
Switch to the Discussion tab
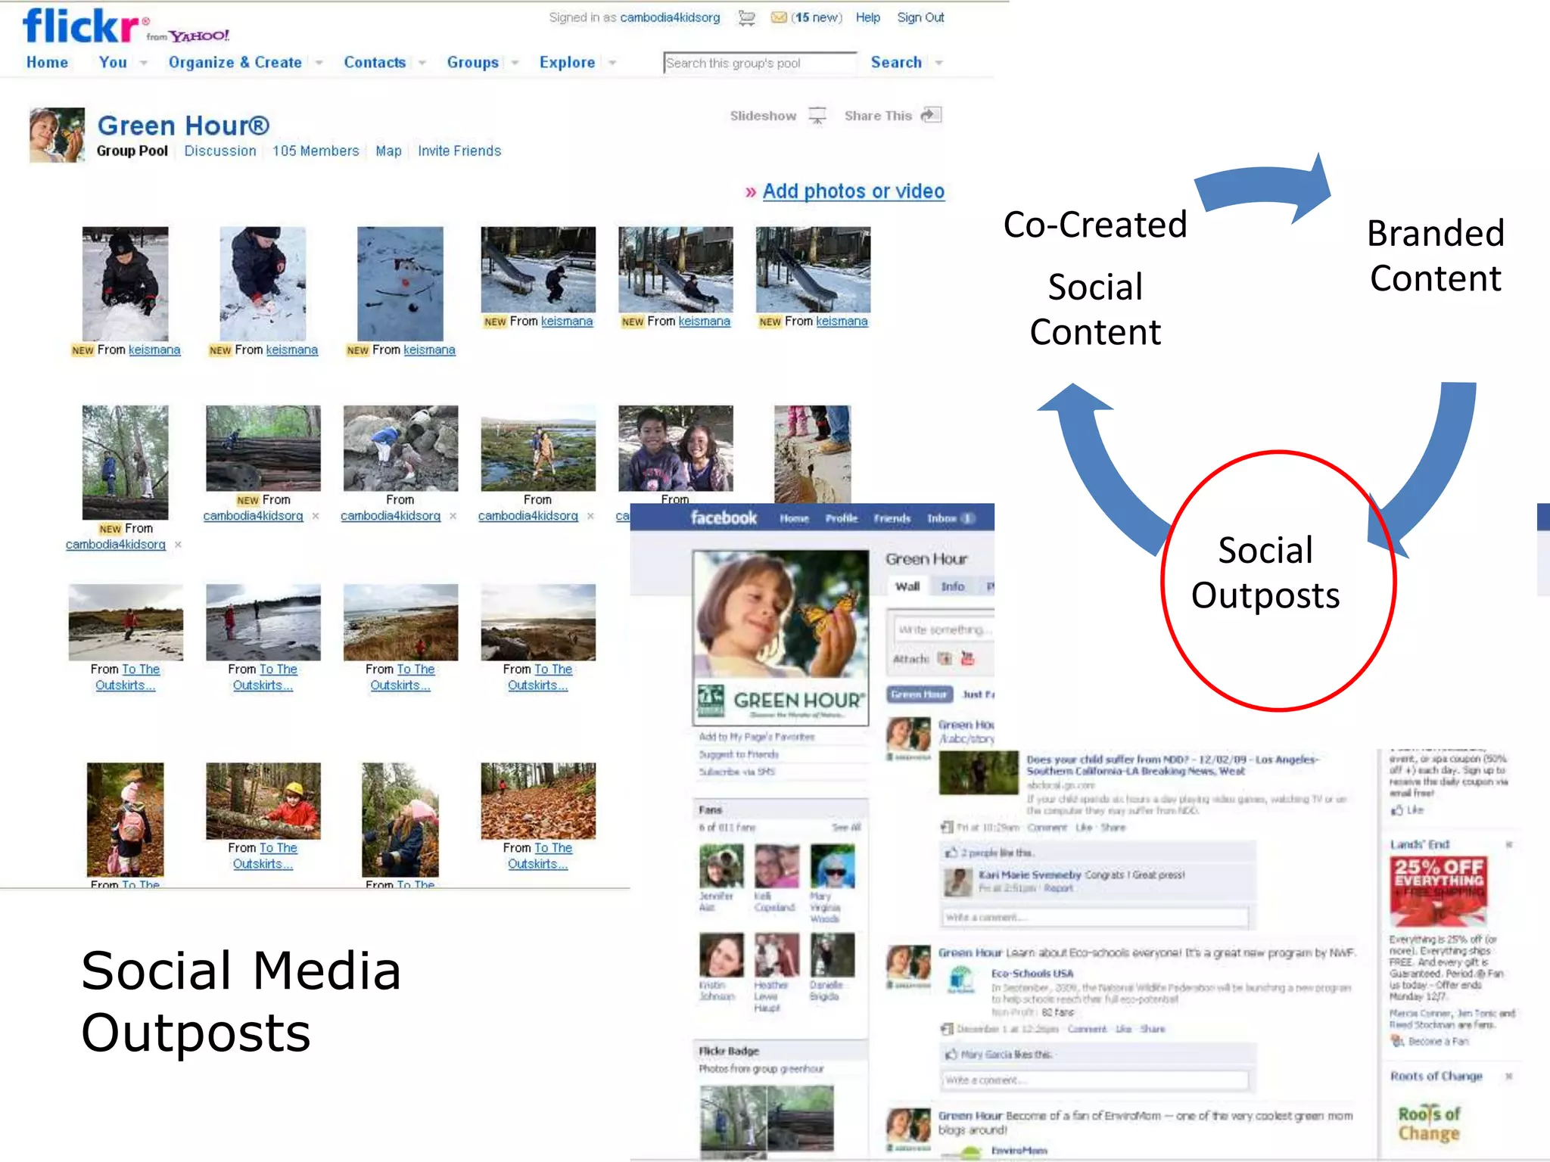(220, 151)
